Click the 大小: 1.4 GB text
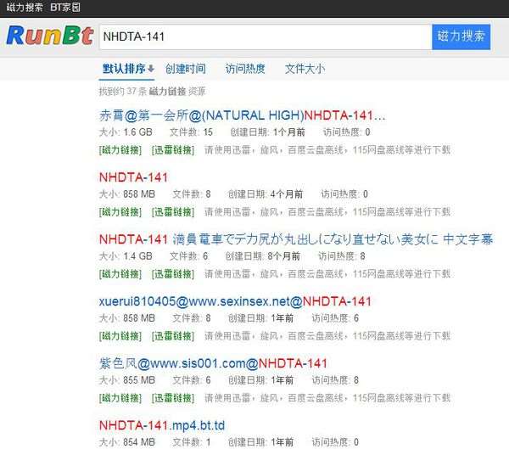509x449 pixels. 126,256
